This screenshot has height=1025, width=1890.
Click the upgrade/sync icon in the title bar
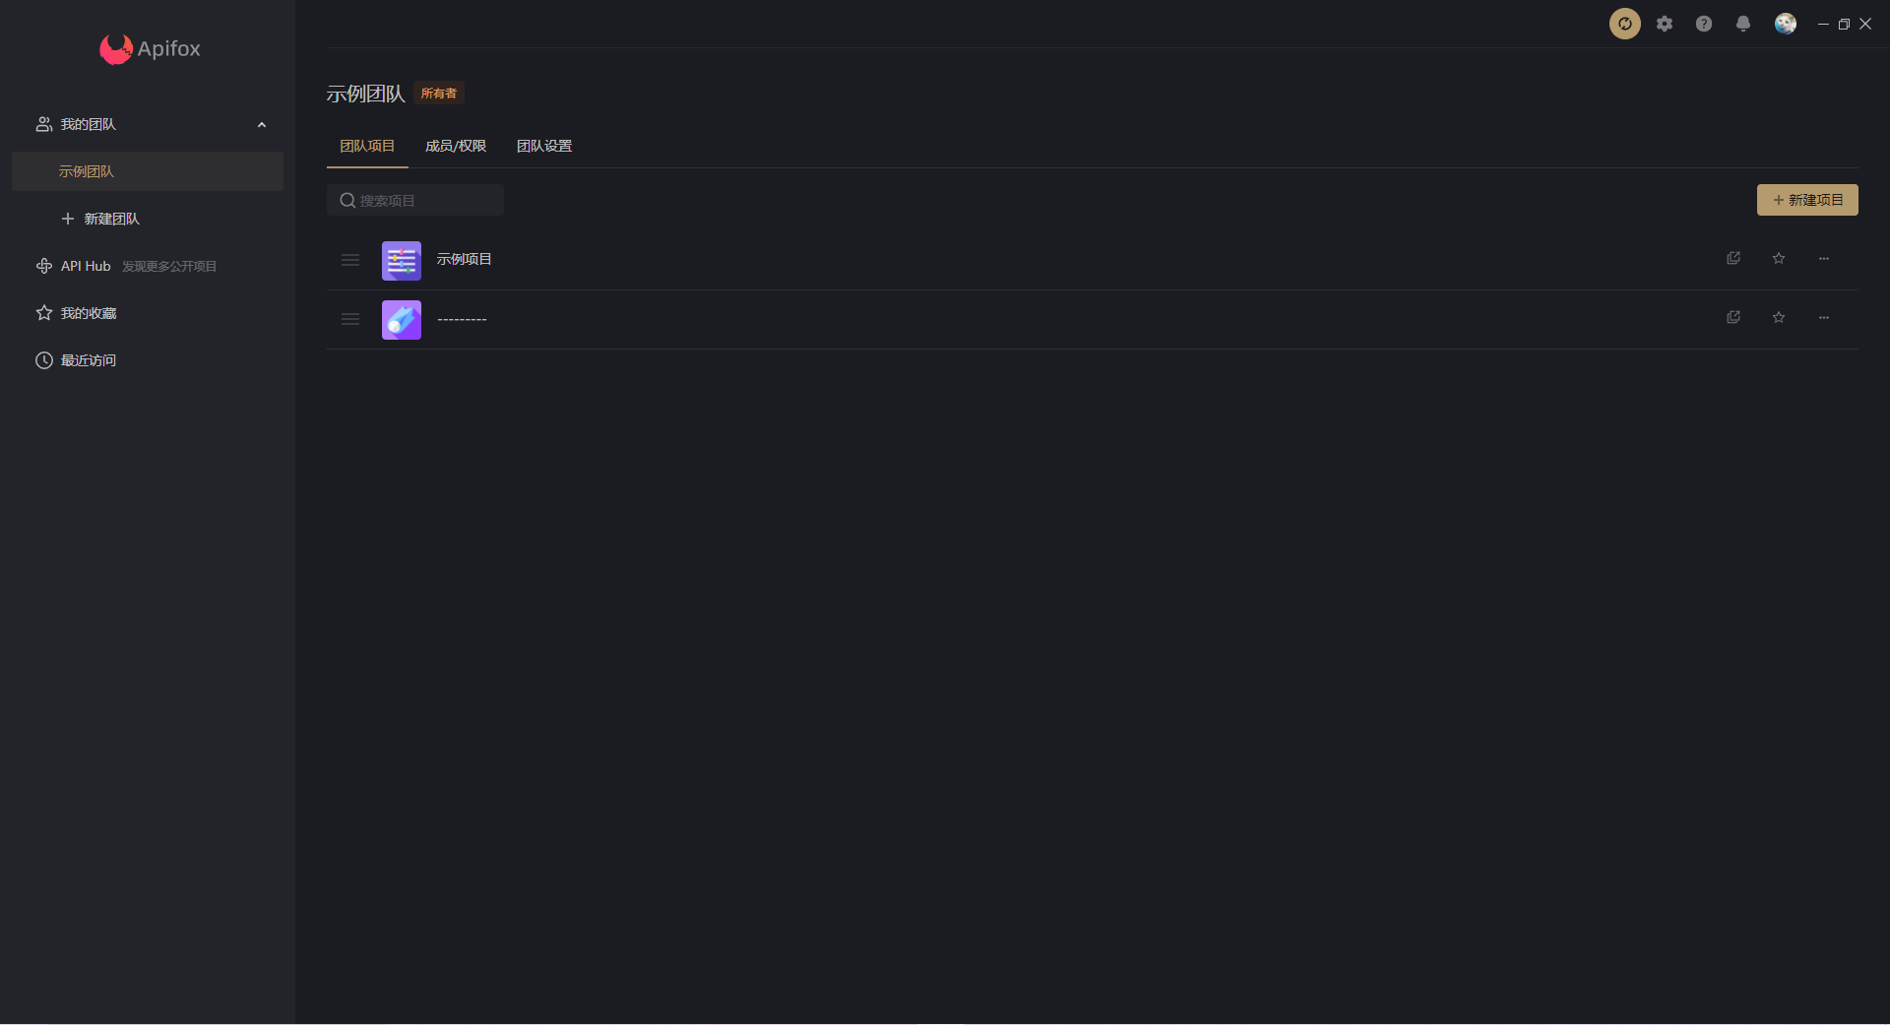tap(1624, 24)
